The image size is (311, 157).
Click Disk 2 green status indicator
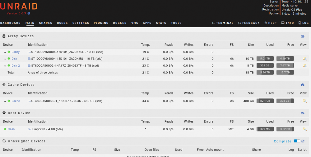(x=9, y=65)
